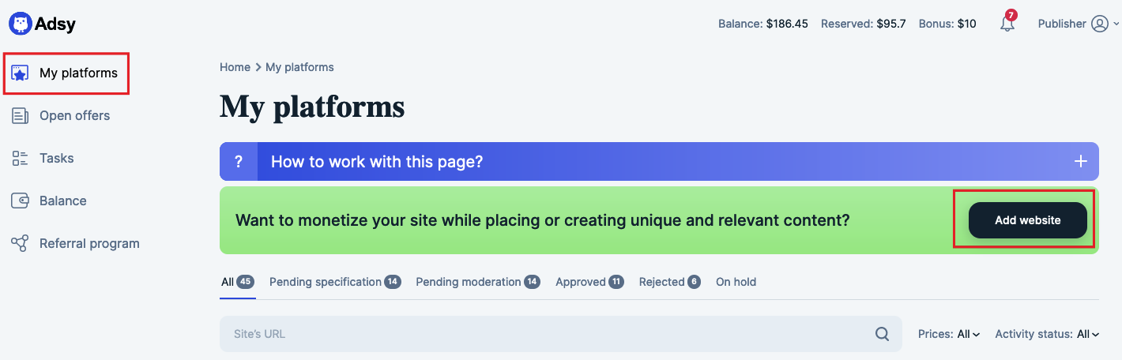Click the search magnifier icon

click(882, 334)
